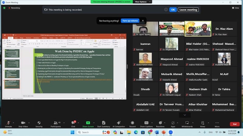Image resolution: width=243 pixels, height=136 pixels.
Task: Expand the View Options dropdown
Action: pyautogui.click(x=141, y=2)
